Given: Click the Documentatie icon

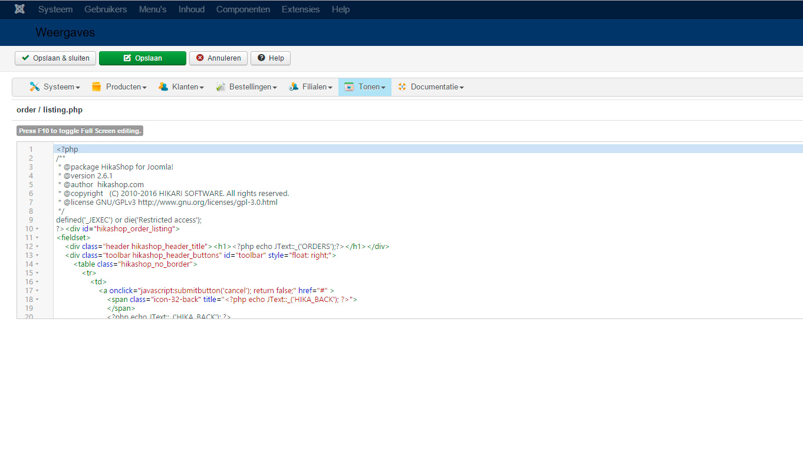Looking at the screenshot, I should pyautogui.click(x=402, y=87).
